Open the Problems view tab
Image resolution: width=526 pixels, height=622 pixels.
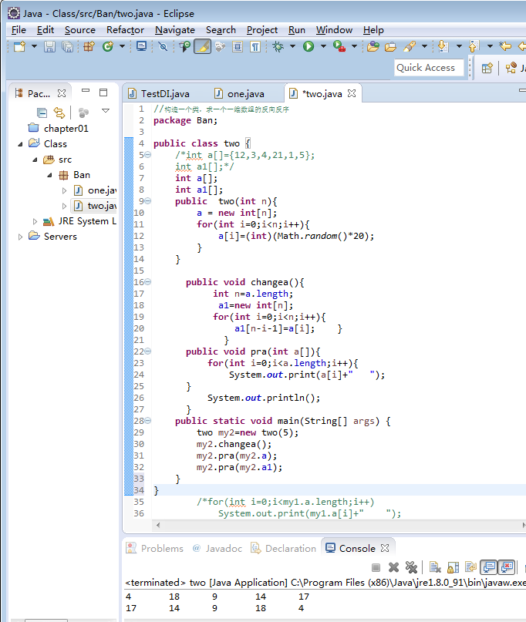click(162, 548)
